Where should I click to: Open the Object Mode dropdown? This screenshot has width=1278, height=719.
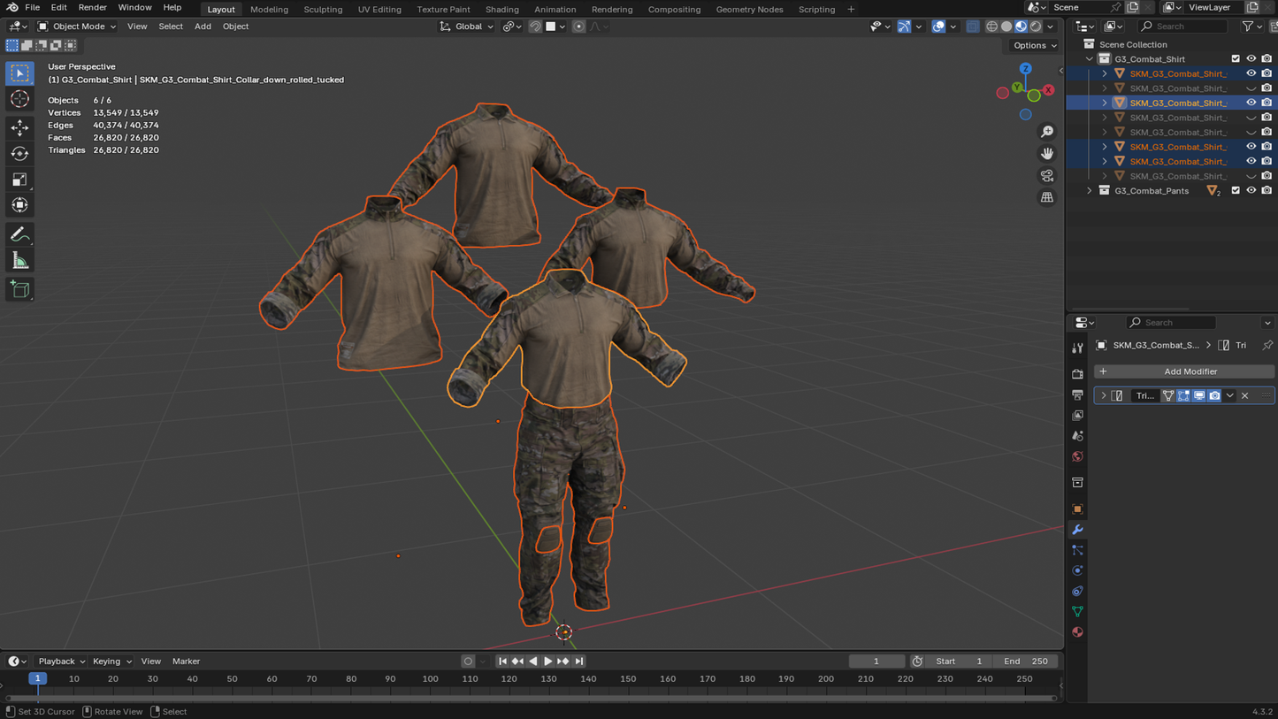[x=78, y=27]
